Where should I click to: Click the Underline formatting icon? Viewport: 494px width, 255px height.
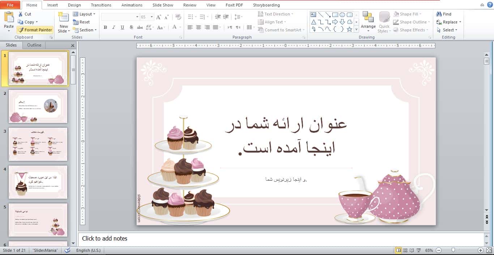[122, 27]
